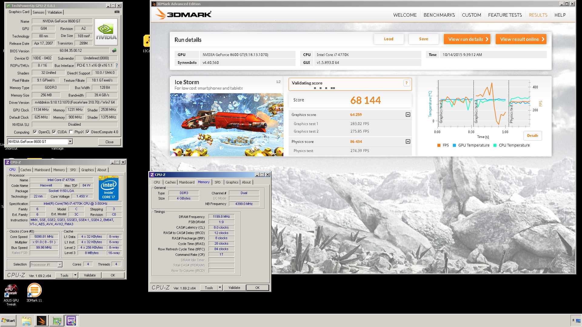
Task: Click the Bus Interface question mark icon
Action: pyautogui.click(x=117, y=65)
